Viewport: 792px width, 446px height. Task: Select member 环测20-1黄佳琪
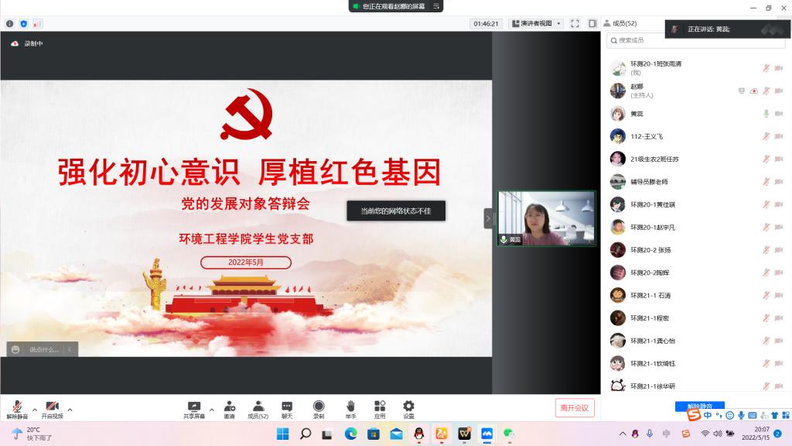pyautogui.click(x=696, y=204)
